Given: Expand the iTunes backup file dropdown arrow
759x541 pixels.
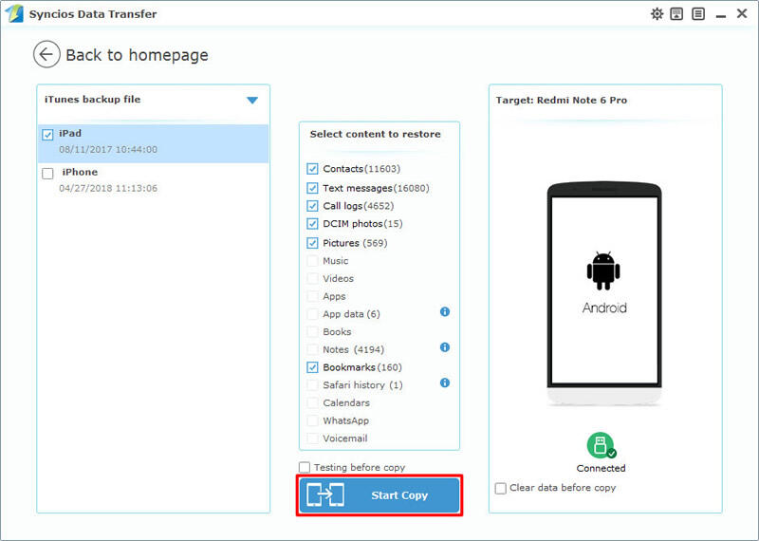Looking at the screenshot, I should point(252,100).
